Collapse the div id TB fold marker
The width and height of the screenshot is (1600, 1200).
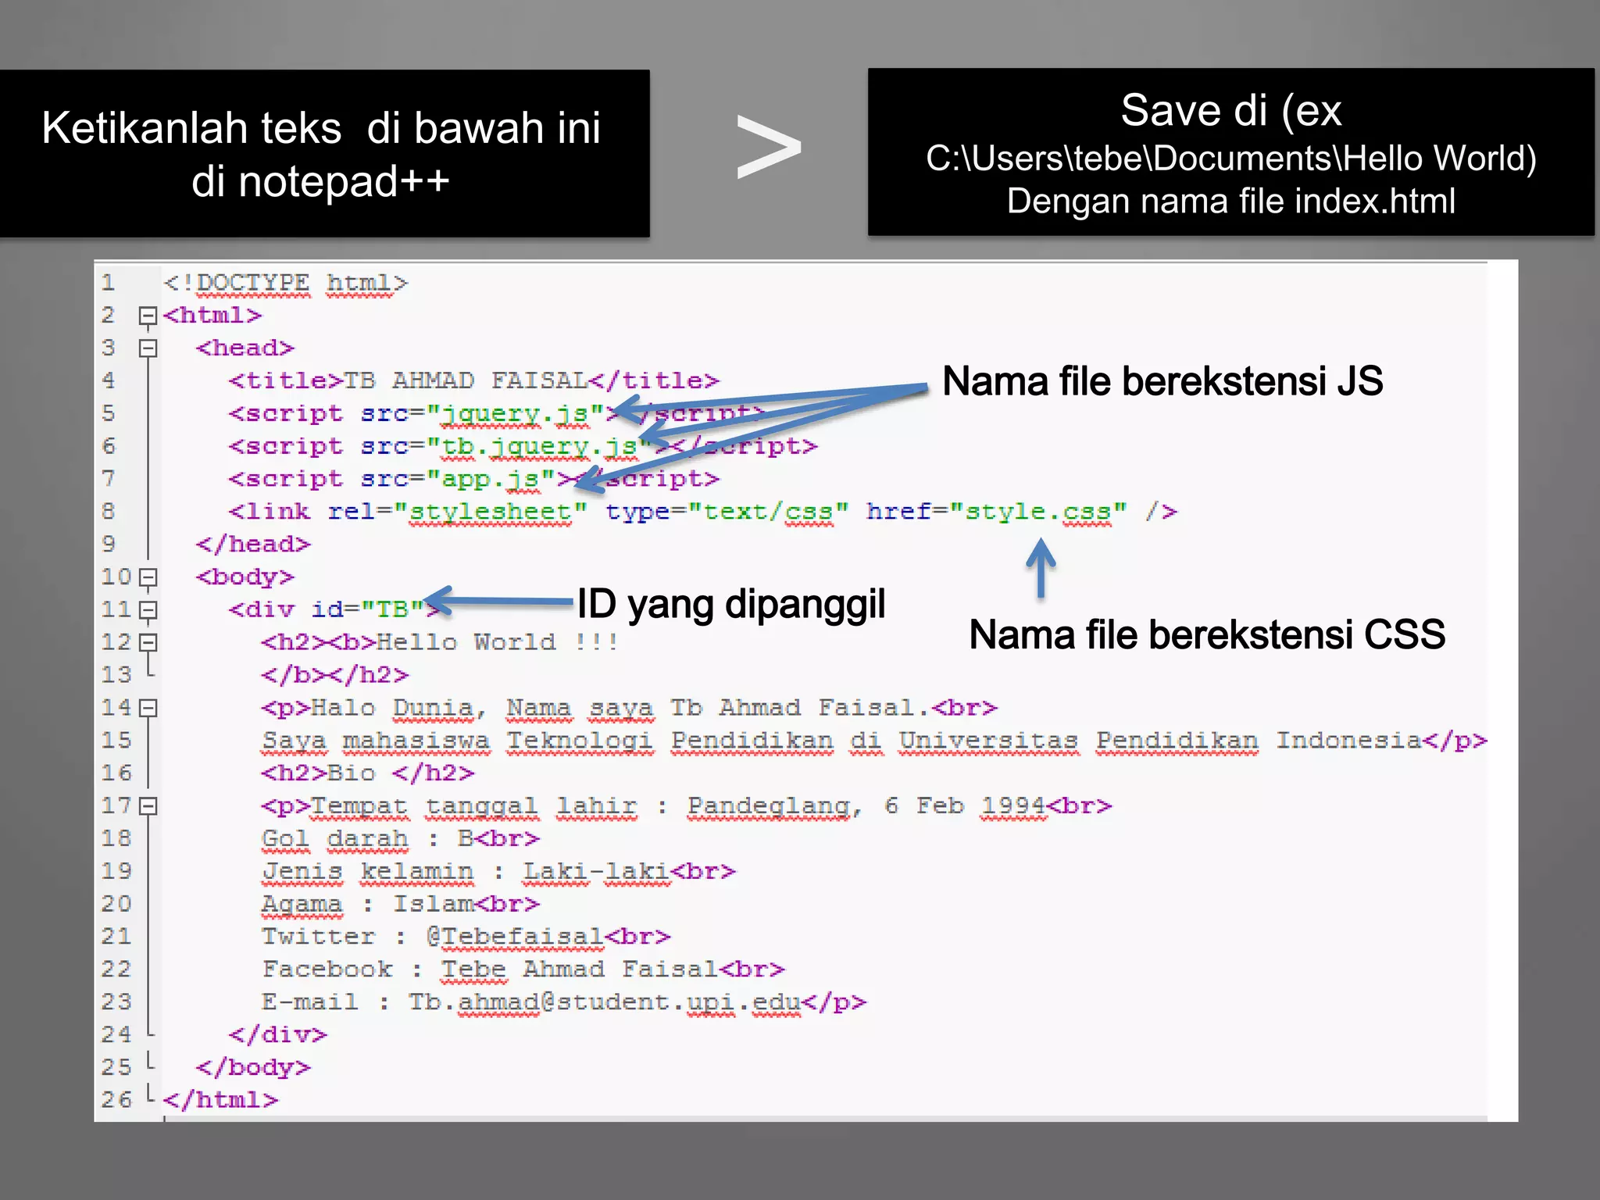pyautogui.click(x=148, y=610)
